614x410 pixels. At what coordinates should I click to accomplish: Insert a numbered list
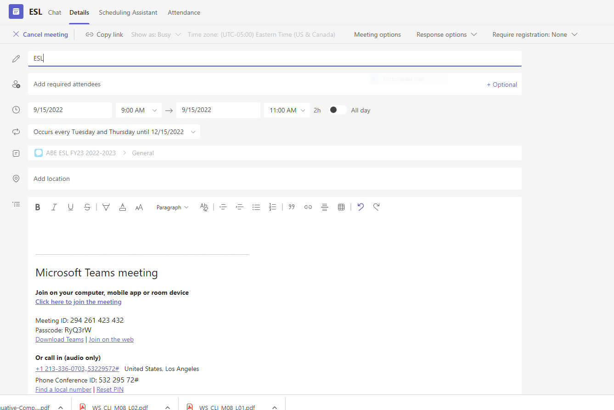point(273,208)
